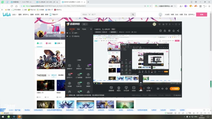Click 修改 button next to stream title

(113, 29)
